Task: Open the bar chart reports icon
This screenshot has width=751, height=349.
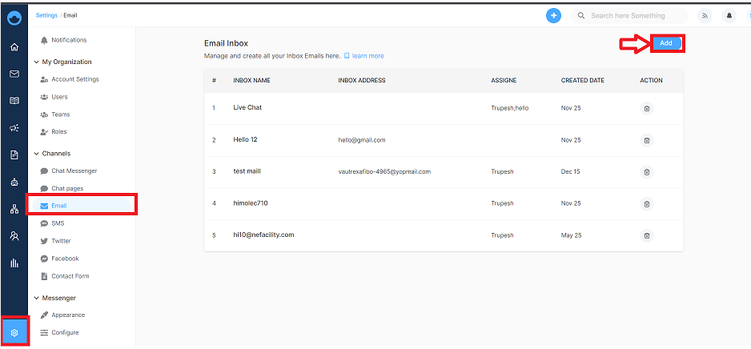Action: [x=14, y=263]
